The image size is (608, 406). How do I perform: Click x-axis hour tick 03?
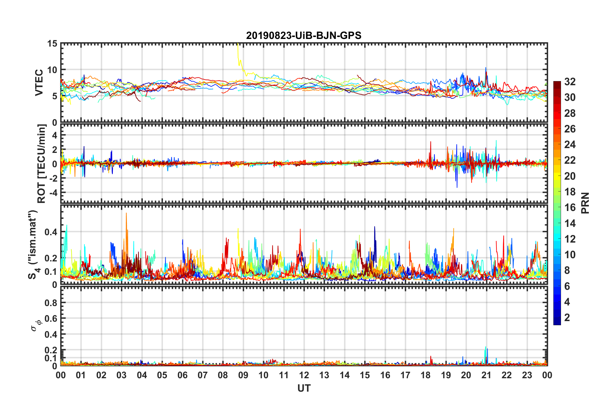[x=121, y=375]
